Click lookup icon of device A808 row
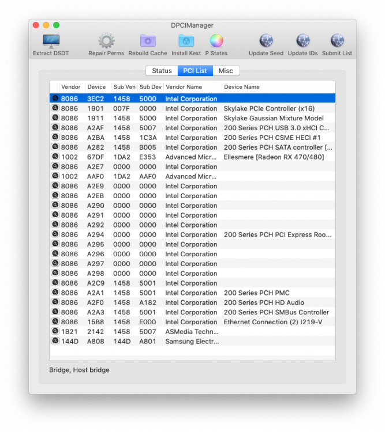This screenshot has height=432, width=385. [x=55, y=340]
